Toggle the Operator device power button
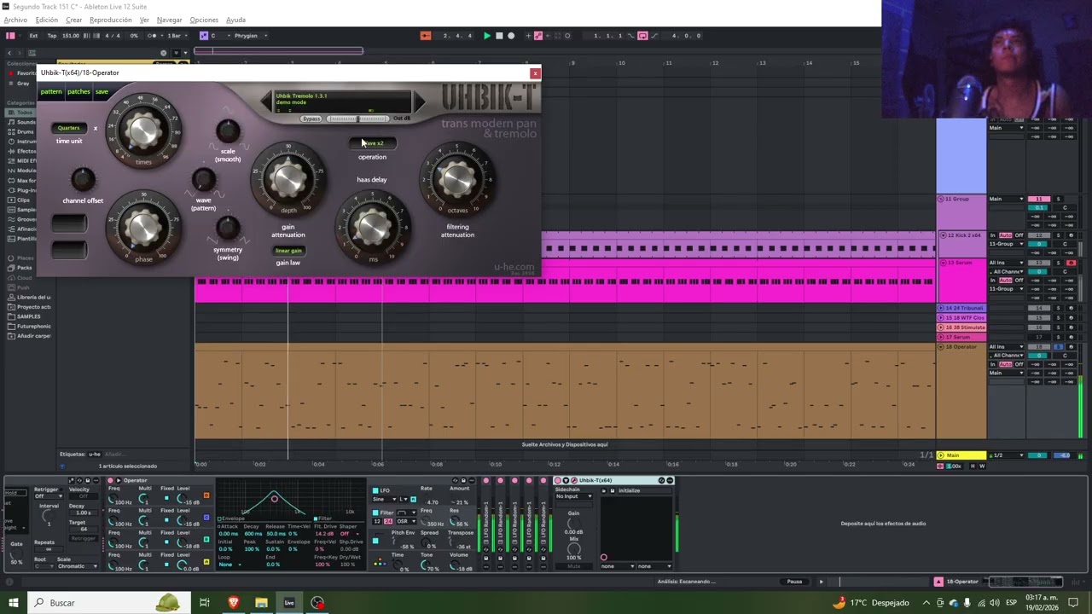 tap(111, 481)
